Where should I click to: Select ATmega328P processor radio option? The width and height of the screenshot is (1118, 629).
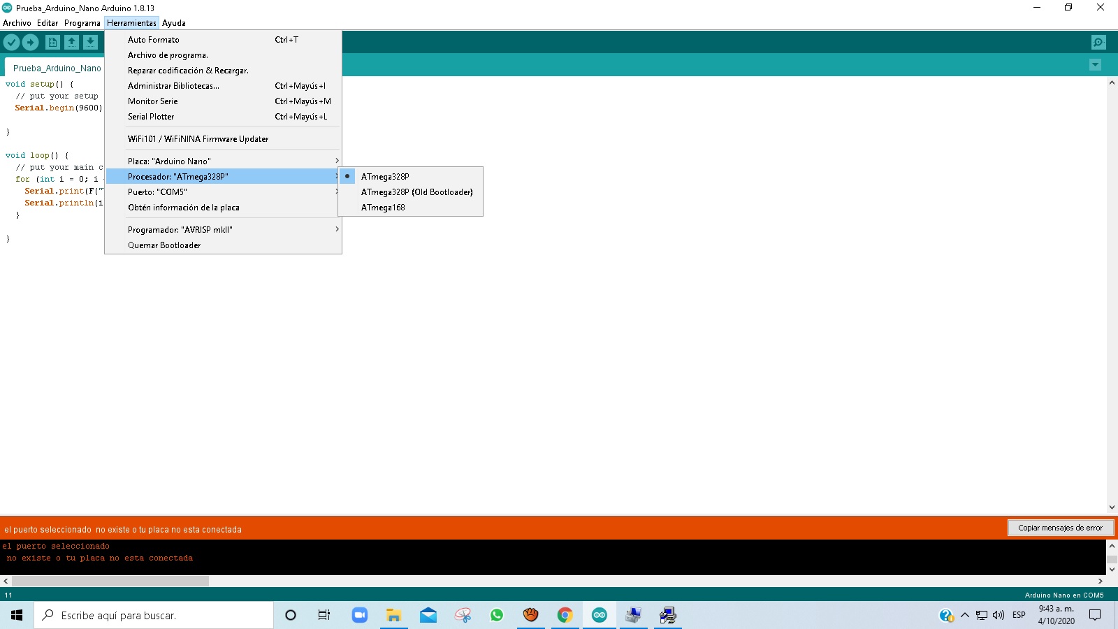point(410,176)
